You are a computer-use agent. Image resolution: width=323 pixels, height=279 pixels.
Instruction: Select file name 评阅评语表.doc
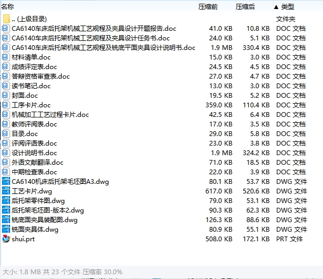coord(34,143)
